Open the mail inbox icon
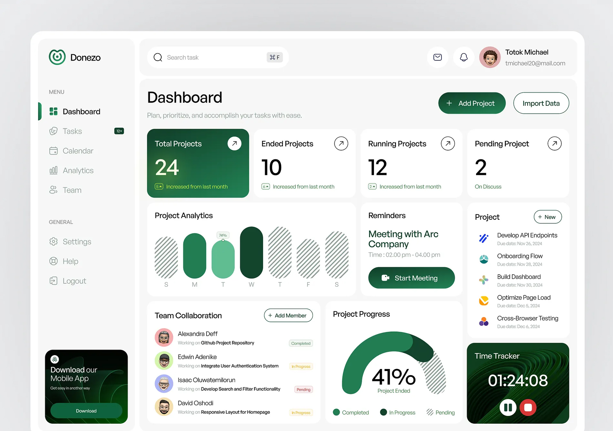 point(437,57)
